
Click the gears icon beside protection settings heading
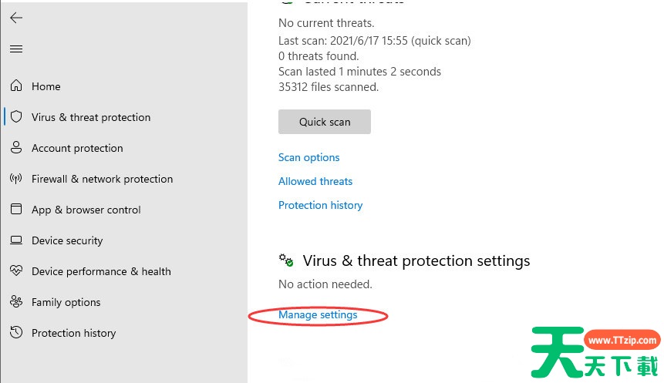pyautogui.click(x=286, y=260)
